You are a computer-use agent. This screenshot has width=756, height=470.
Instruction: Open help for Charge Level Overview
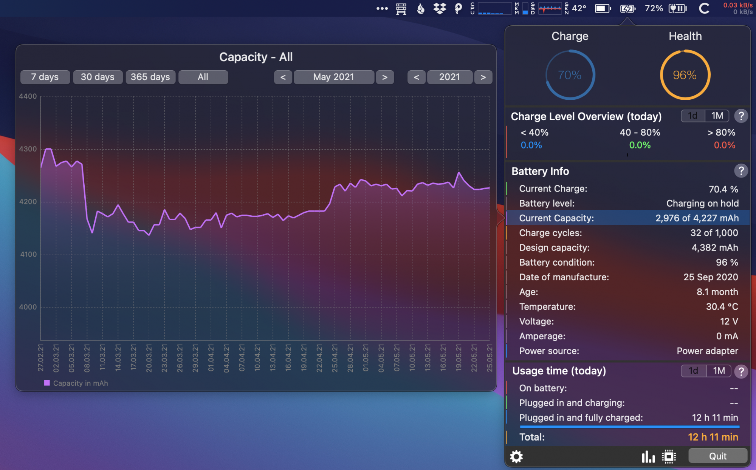coord(741,116)
